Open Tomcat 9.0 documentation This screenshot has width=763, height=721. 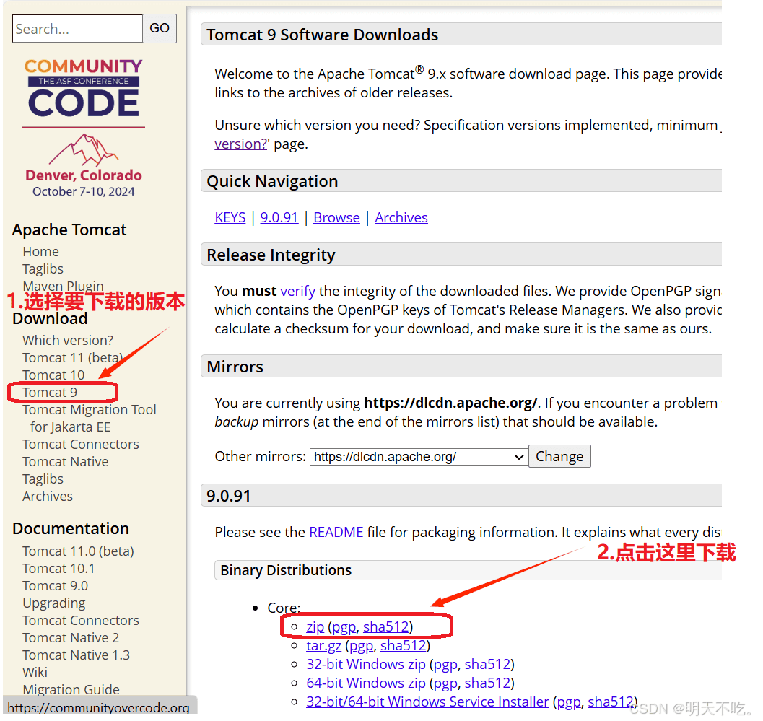click(x=55, y=586)
